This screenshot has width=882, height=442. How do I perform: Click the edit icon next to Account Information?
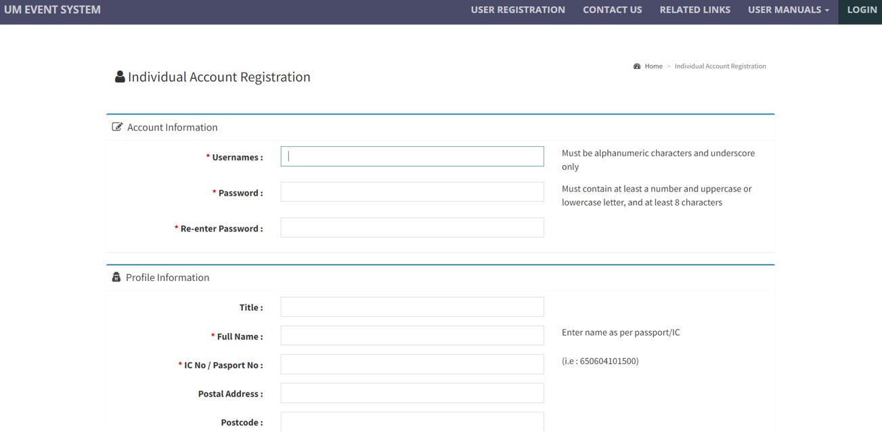(117, 127)
